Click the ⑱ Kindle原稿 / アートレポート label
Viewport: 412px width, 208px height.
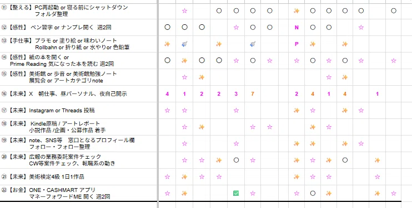click(78, 127)
